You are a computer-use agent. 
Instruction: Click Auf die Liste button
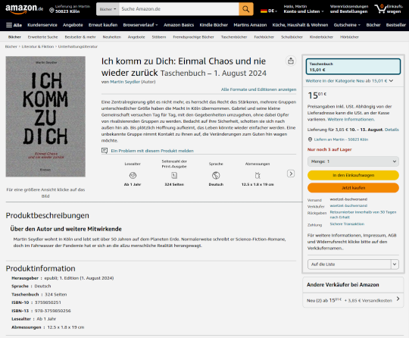349,264
